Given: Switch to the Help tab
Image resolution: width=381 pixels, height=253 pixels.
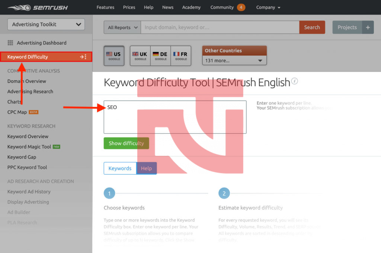Looking at the screenshot, I should (x=147, y=168).
